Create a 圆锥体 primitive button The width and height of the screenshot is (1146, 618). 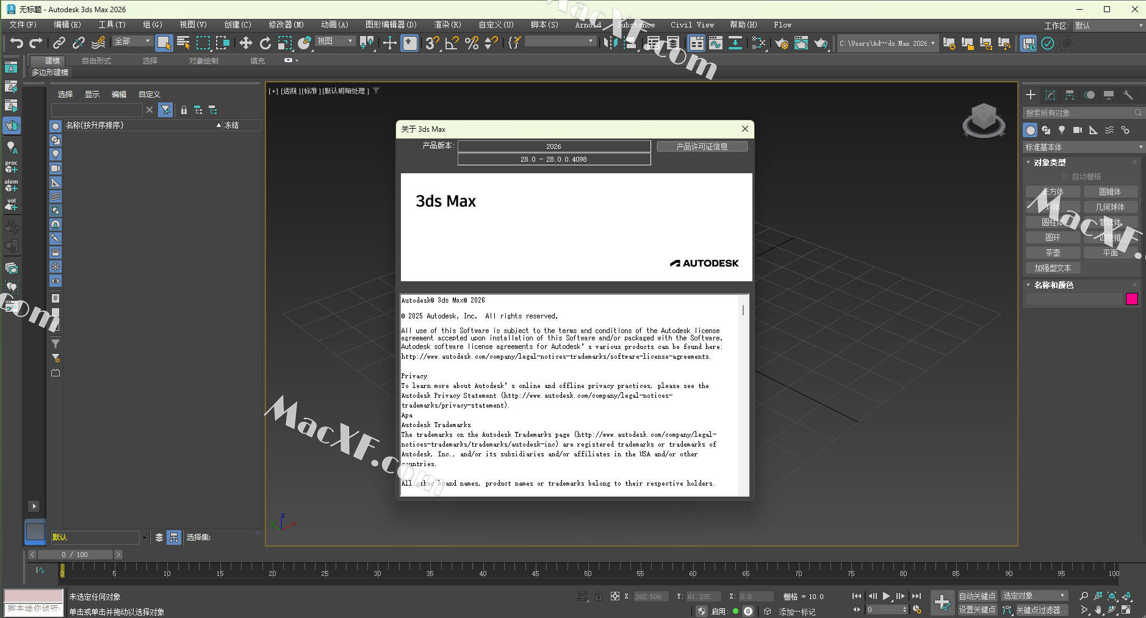point(1110,192)
